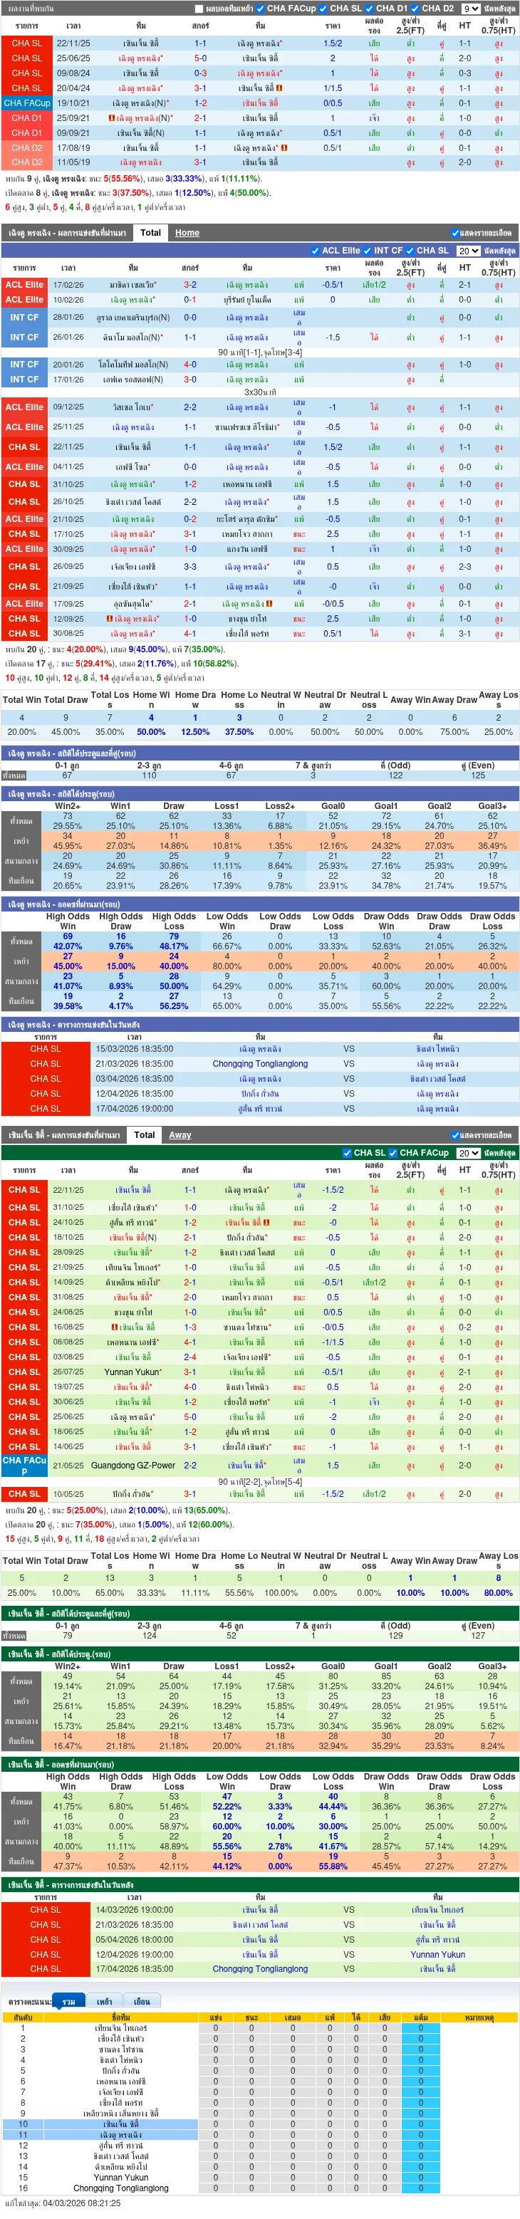Open Yunnan Yukun in 12/04/2026 upcoming fixture
520x2219 pixels.
pos(437,1955)
